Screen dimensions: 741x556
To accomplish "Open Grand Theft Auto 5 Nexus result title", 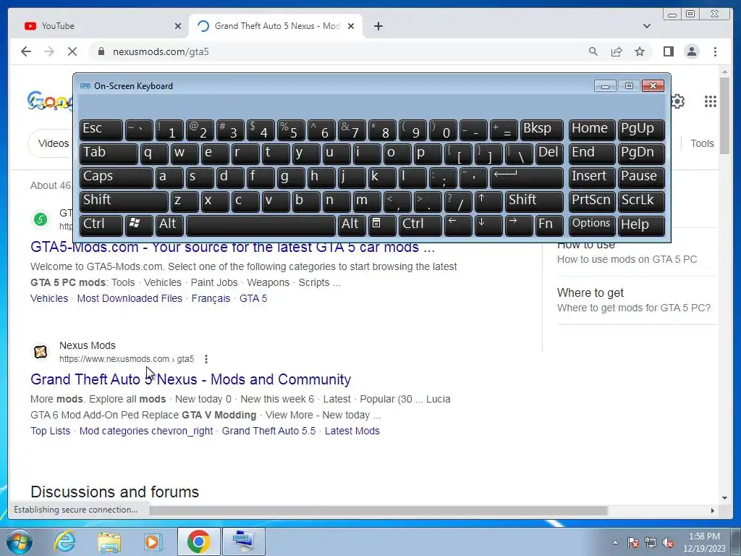I will [x=190, y=379].
